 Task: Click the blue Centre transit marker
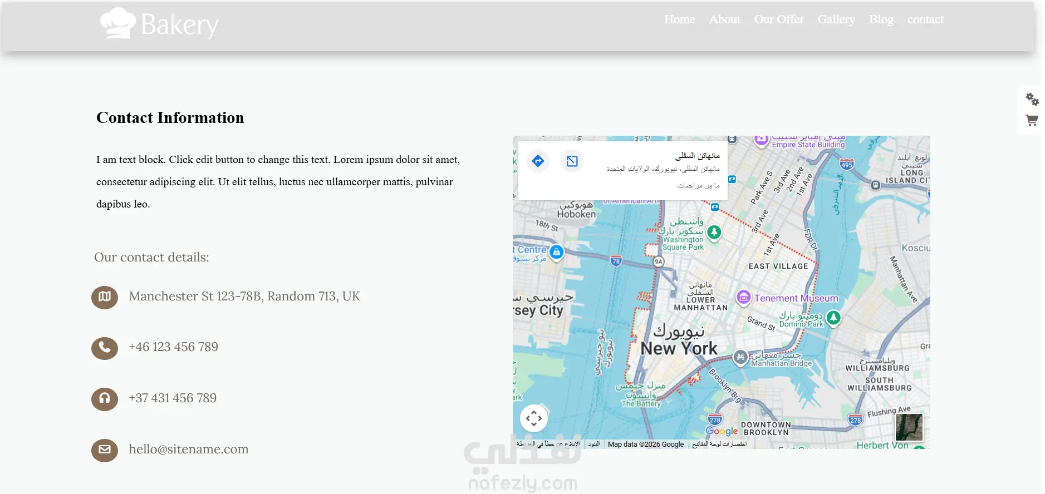556,252
